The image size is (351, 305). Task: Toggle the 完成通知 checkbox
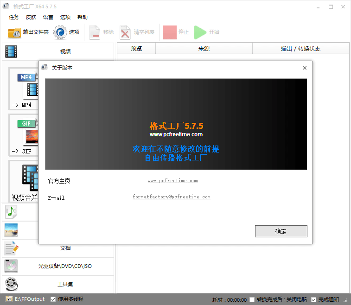coord(314,299)
